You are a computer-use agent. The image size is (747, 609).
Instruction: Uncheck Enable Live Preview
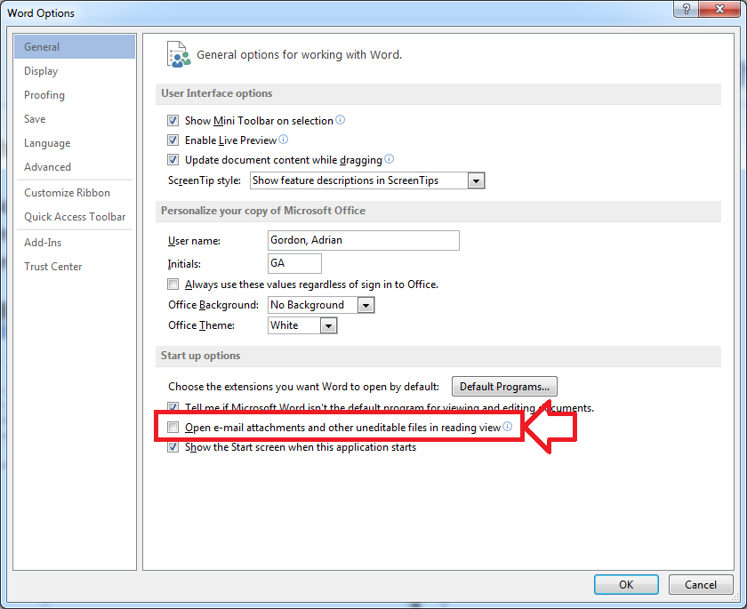(173, 140)
